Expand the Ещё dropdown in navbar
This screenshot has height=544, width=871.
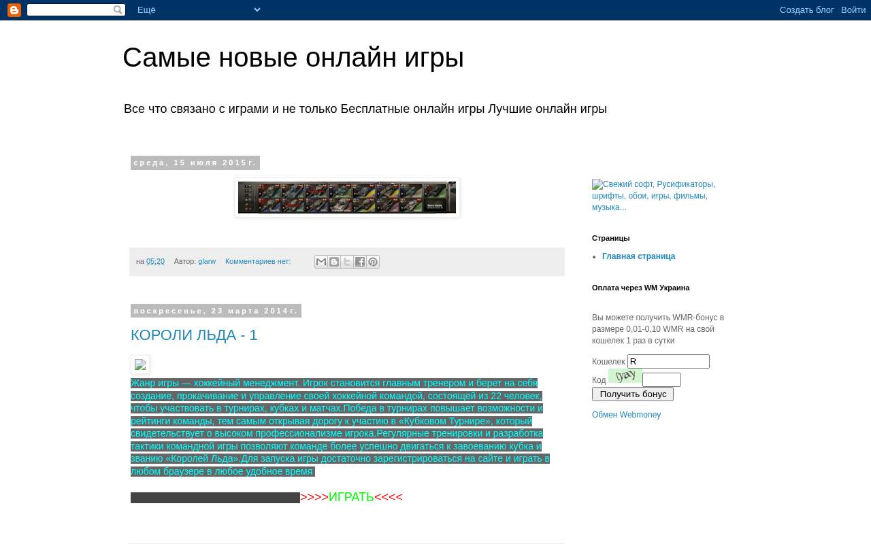(x=199, y=10)
